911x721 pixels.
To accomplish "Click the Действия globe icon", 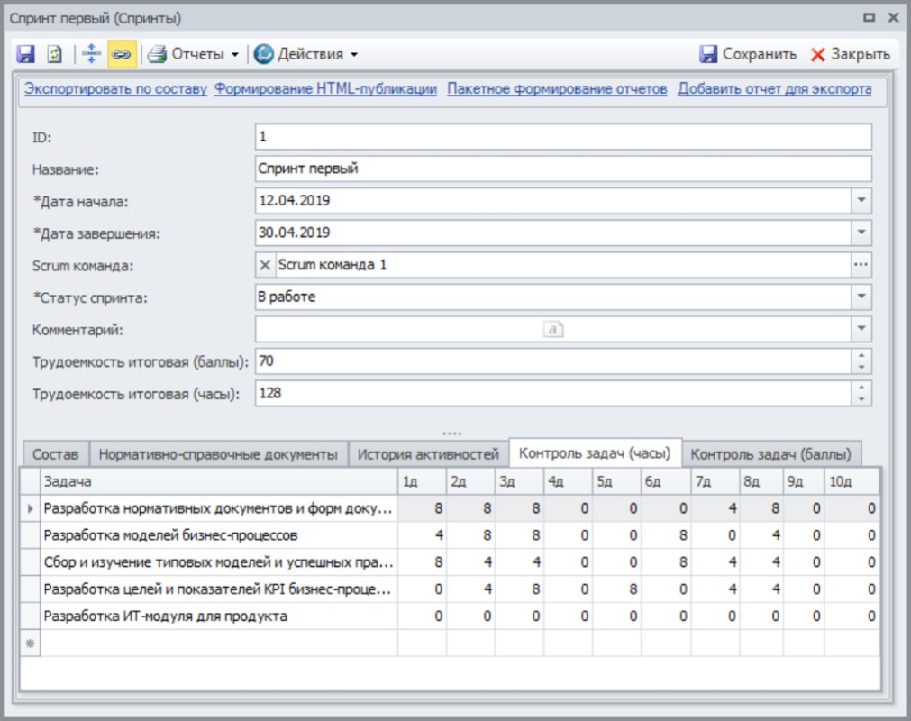I will coord(264,54).
